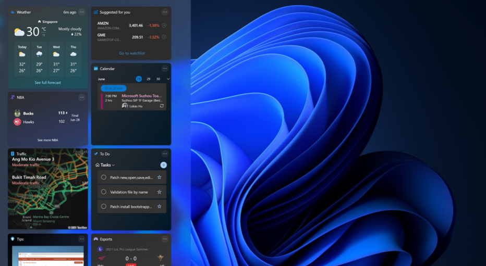486x266 pixels.
Task: Star the Patch install bootstrapp task
Action: pos(160,206)
